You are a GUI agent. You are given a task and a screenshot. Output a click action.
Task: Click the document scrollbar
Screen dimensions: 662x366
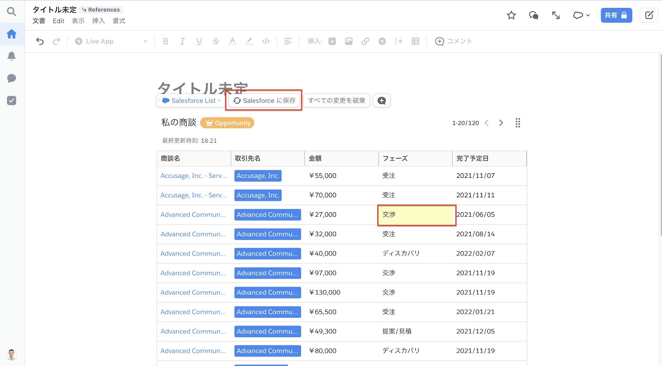tap(660, 145)
